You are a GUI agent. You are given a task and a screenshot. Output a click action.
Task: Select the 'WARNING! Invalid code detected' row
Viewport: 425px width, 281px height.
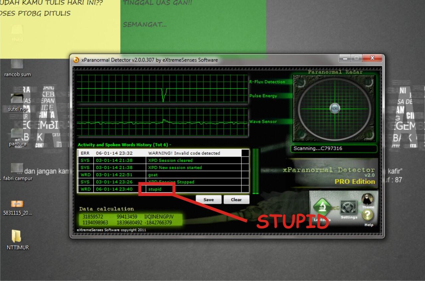[163, 153]
